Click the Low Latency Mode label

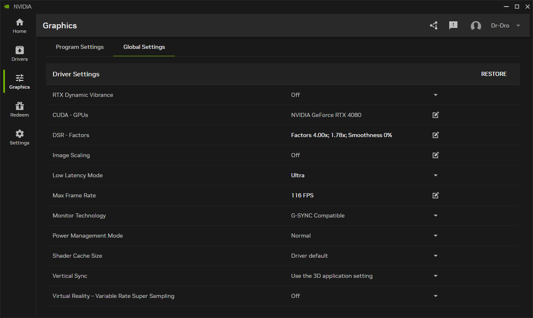78,175
